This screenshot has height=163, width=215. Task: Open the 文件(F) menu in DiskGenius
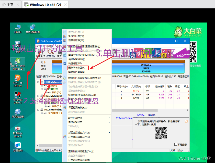point(40,46)
